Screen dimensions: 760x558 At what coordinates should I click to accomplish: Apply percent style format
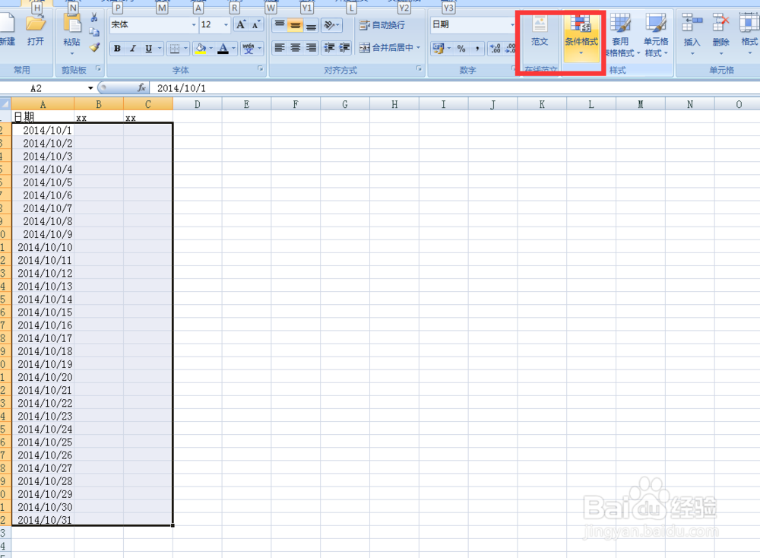[x=461, y=48]
